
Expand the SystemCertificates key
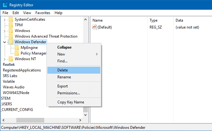[x=4, y=20]
